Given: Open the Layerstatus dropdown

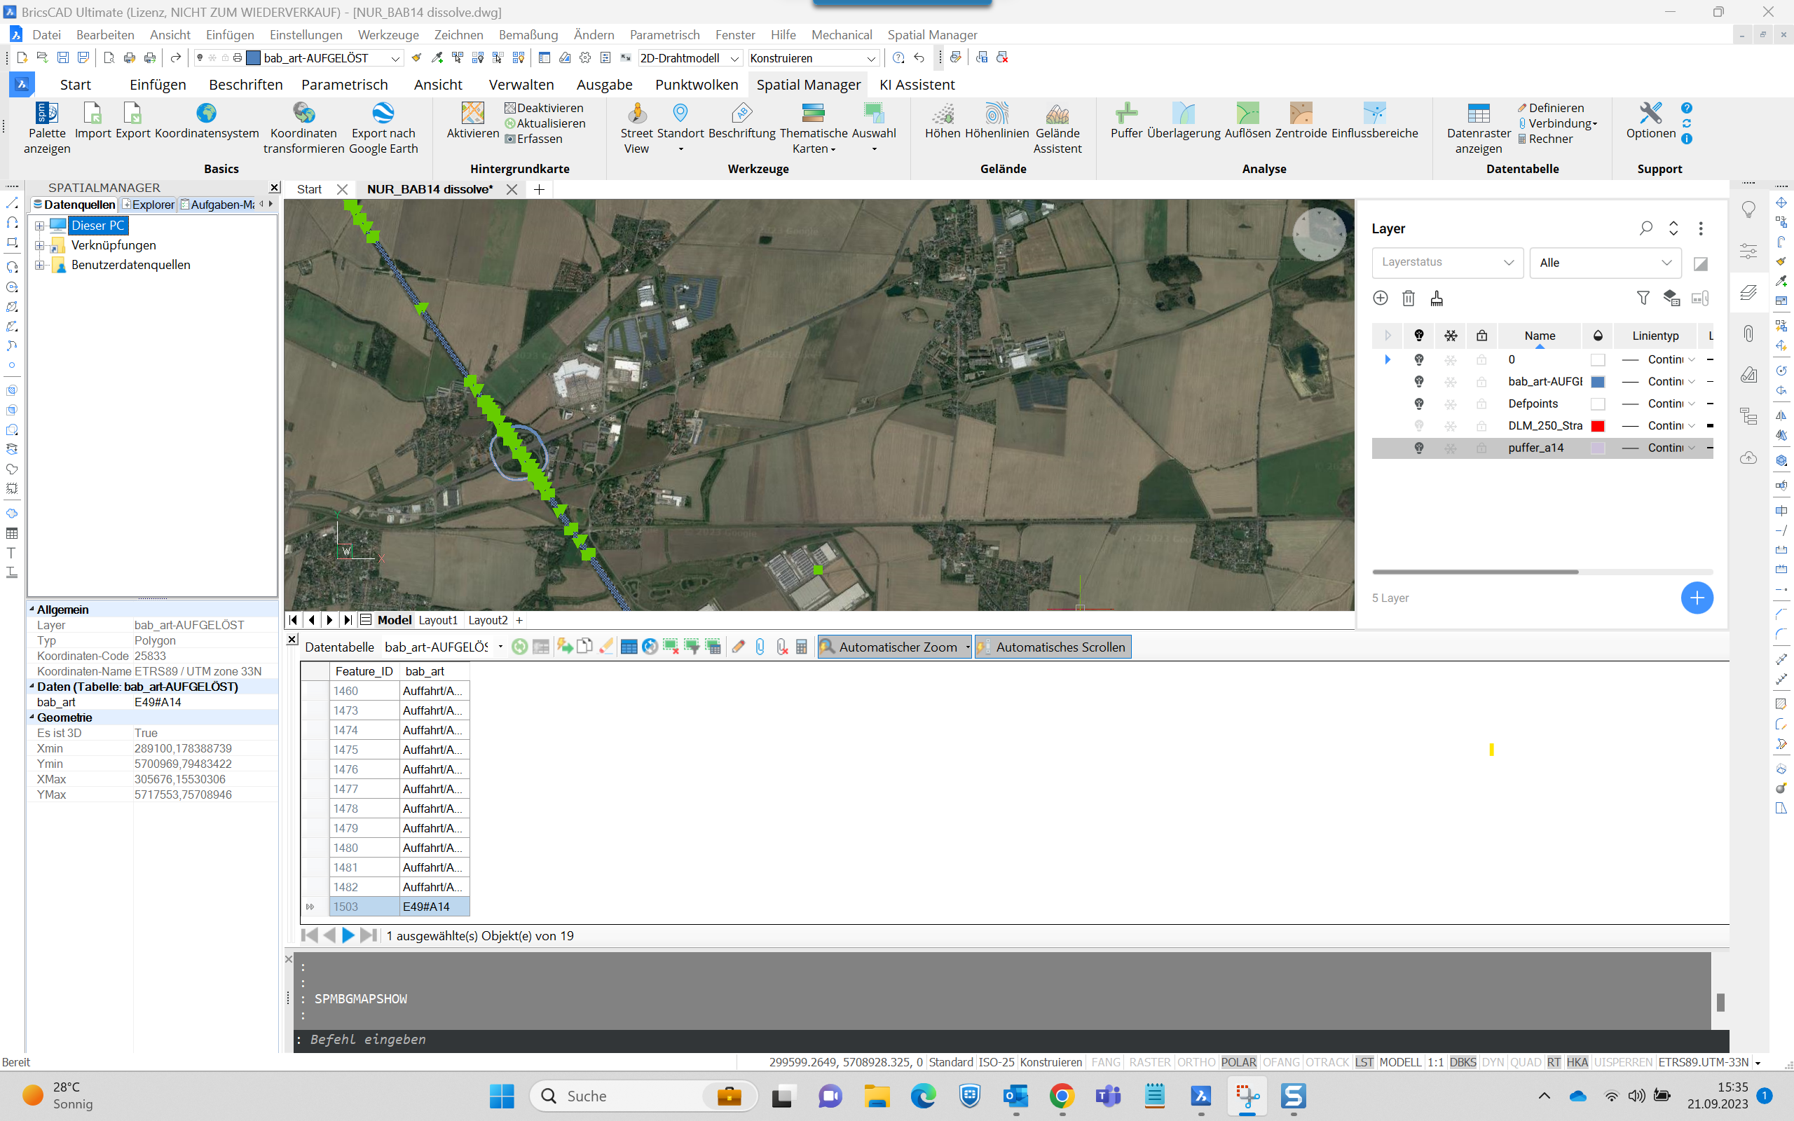Looking at the screenshot, I should [x=1446, y=263].
